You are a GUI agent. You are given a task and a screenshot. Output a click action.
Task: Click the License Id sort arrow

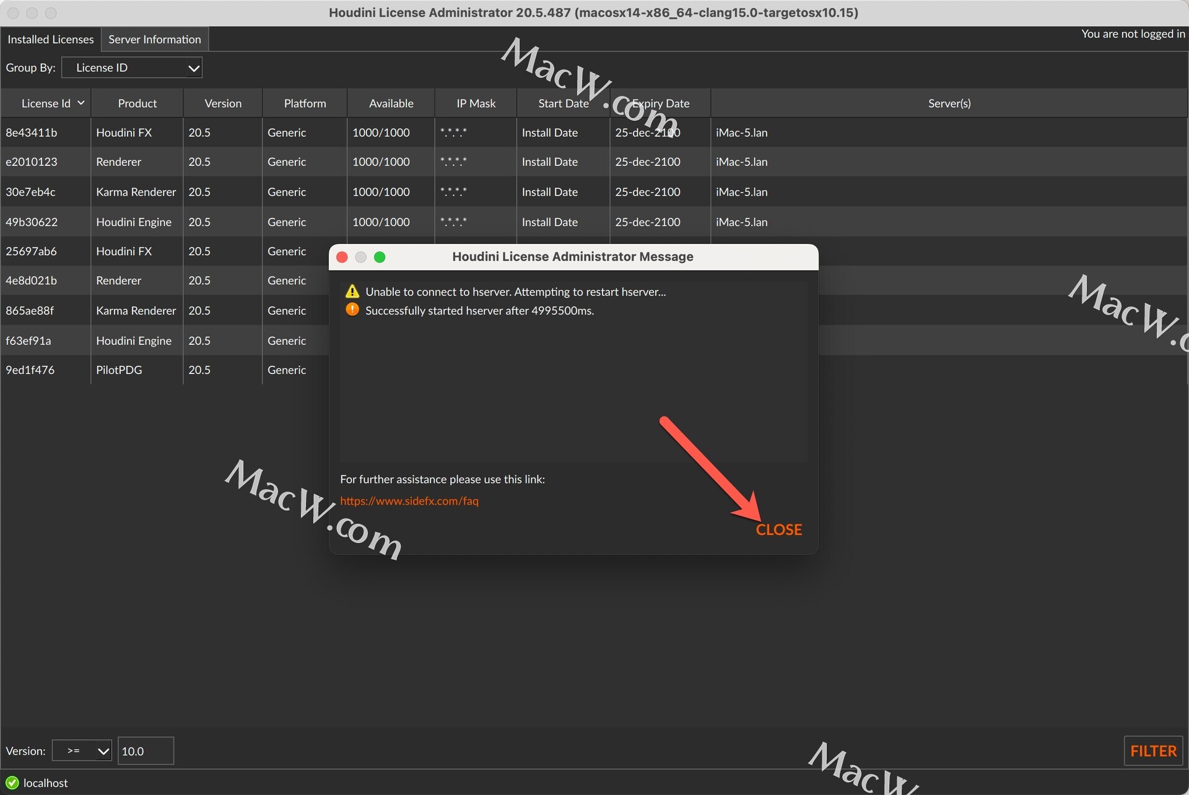click(x=81, y=103)
